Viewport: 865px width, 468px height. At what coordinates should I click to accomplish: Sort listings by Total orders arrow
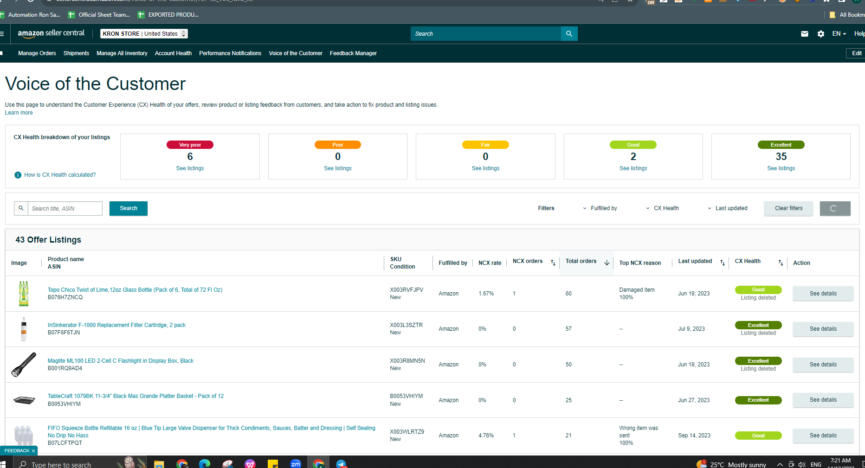tap(607, 263)
